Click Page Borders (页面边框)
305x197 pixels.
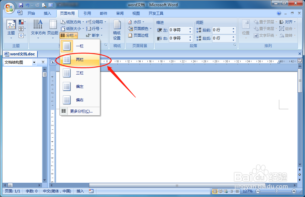(138, 35)
